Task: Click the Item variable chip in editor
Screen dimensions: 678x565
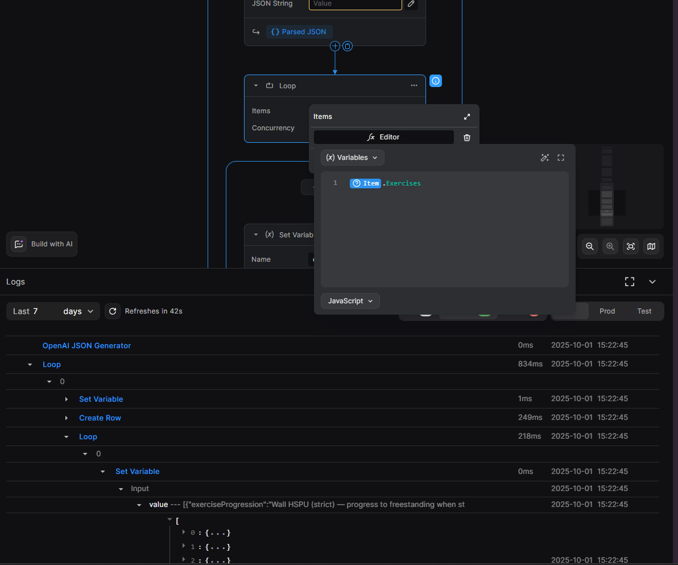Action: pos(365,183)
